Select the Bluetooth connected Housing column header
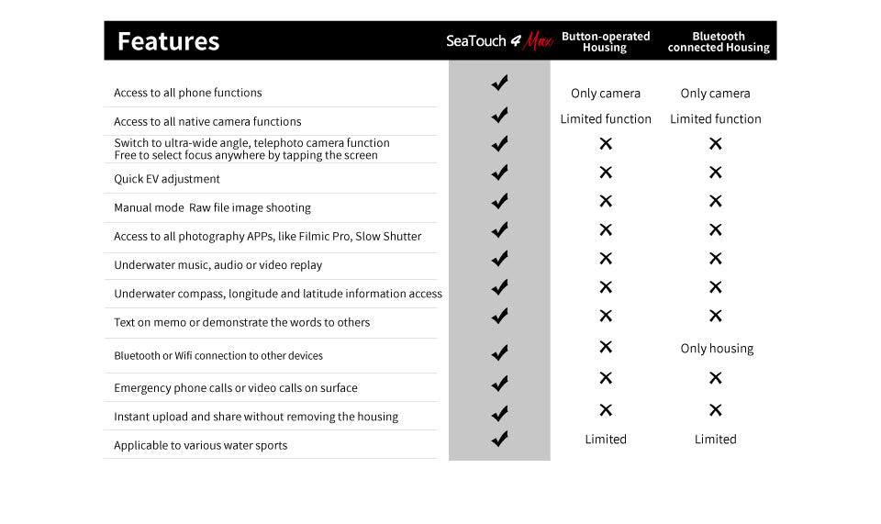The image size is (881, 524). pos(719,42)
